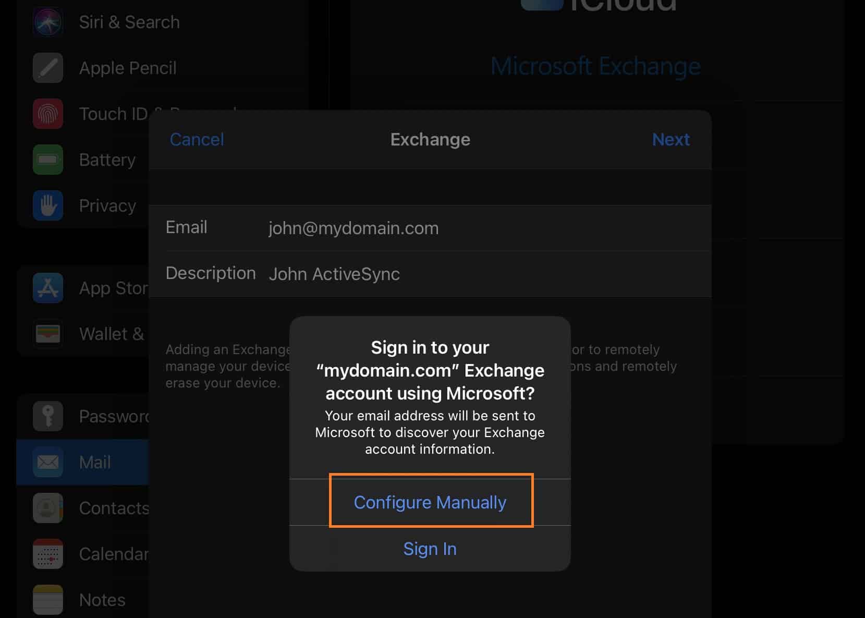Image resolution: width=865 pixels, height=618 pixels.
Task: Edit the Description field John ActiveSync
Action: [x=334, y=274]
